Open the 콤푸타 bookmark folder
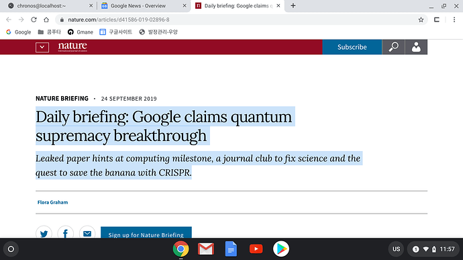Viewport: 463px width, 260px height. click(x=49, y=32)
